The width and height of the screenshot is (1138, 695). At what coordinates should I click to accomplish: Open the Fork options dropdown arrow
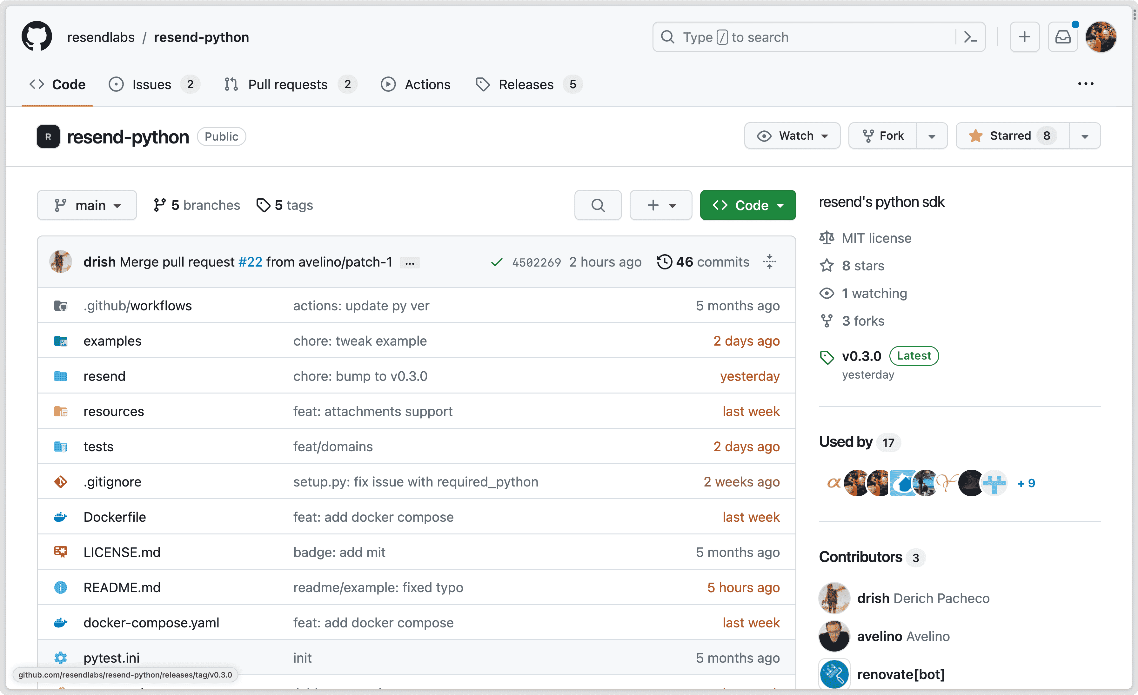click(932, 136)
